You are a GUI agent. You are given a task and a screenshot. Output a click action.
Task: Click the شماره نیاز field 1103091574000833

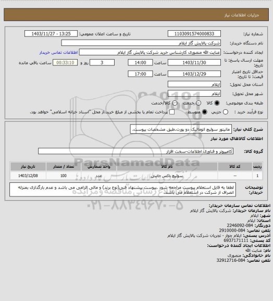[194, 33]
